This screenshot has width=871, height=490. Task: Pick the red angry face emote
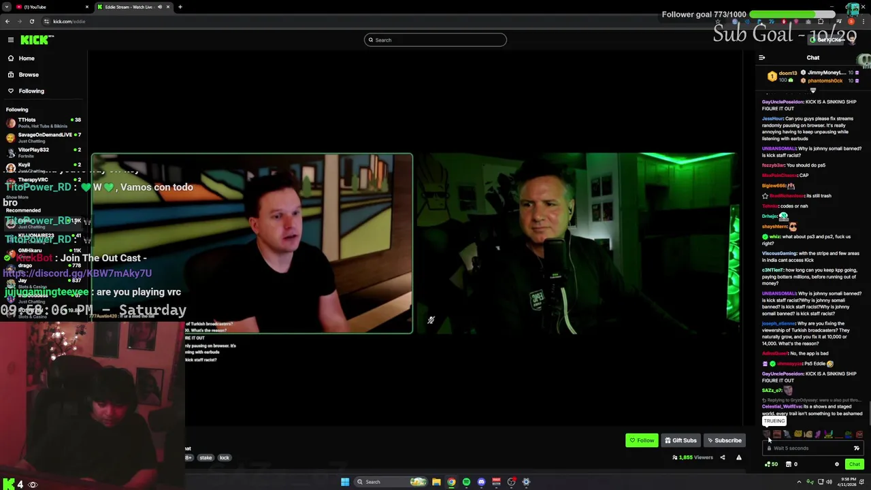click(859, 434)
